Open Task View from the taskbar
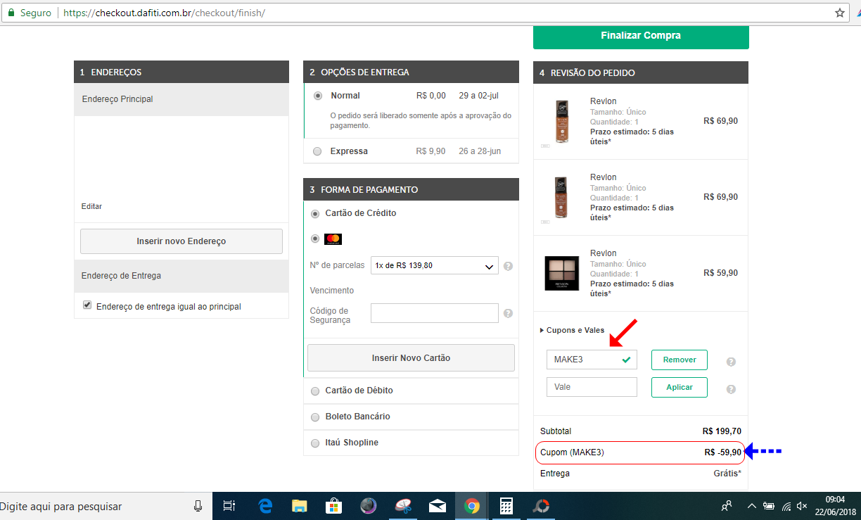 [x=229, y=506]
